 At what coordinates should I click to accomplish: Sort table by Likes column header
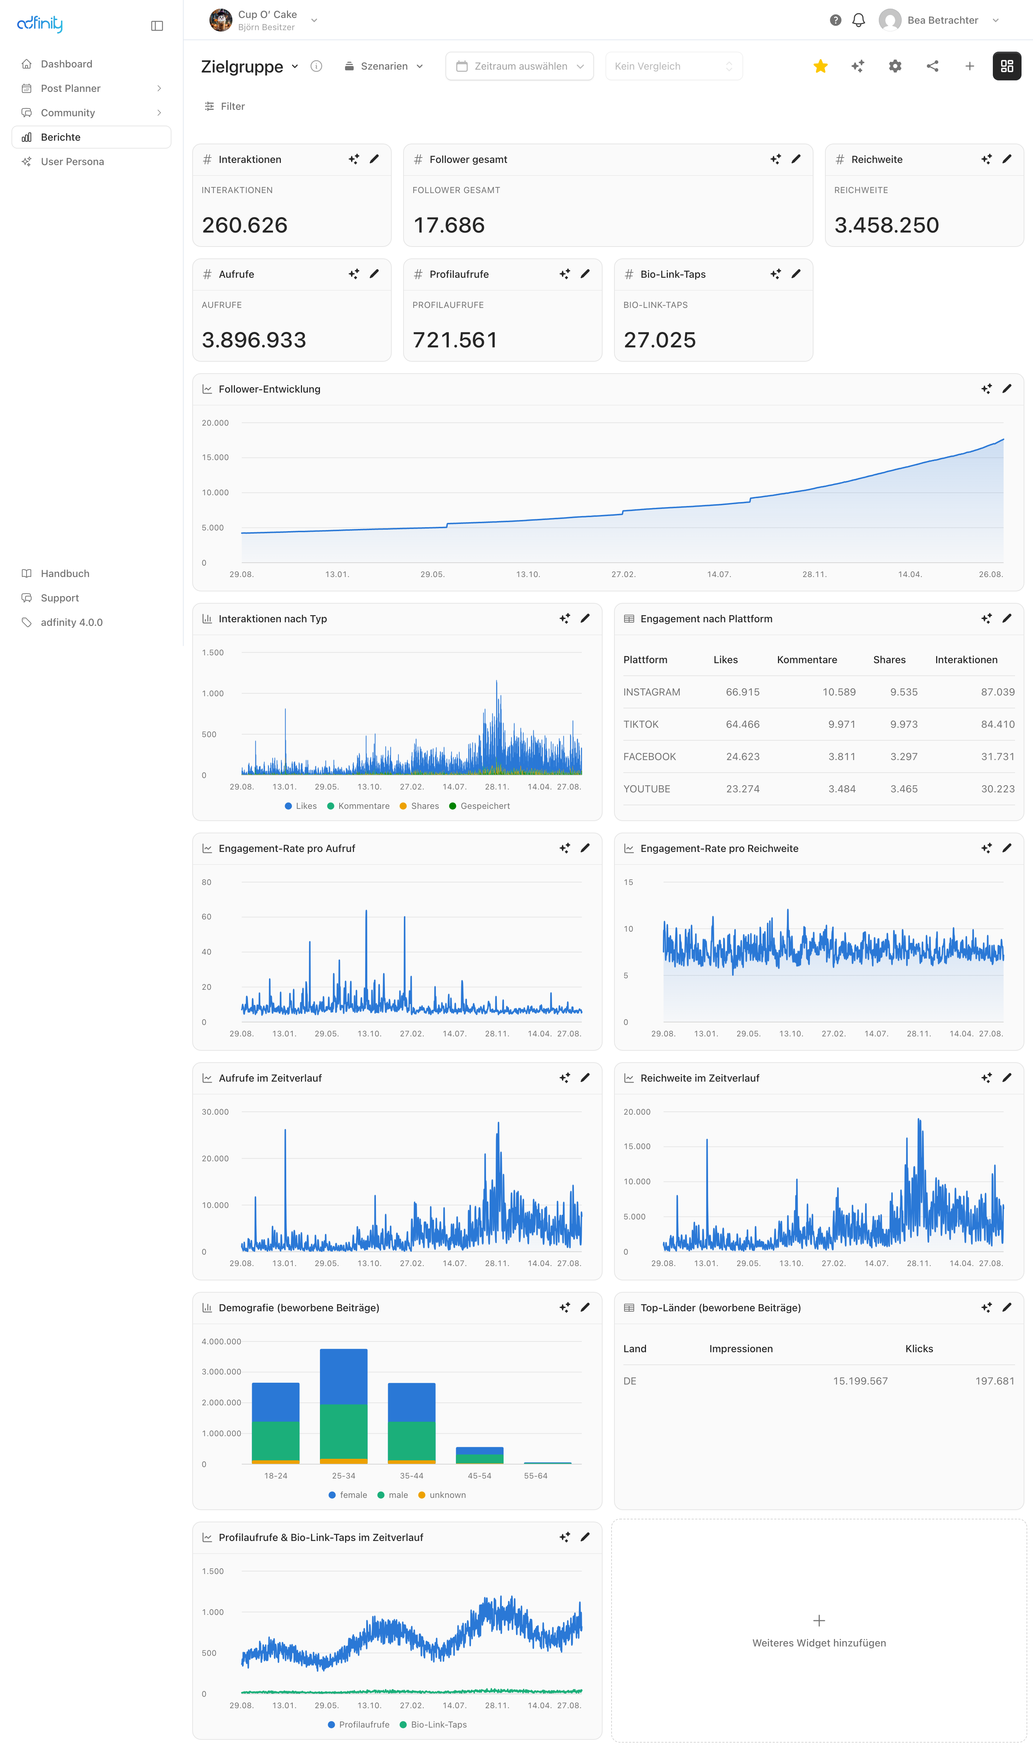click(726, 660)
